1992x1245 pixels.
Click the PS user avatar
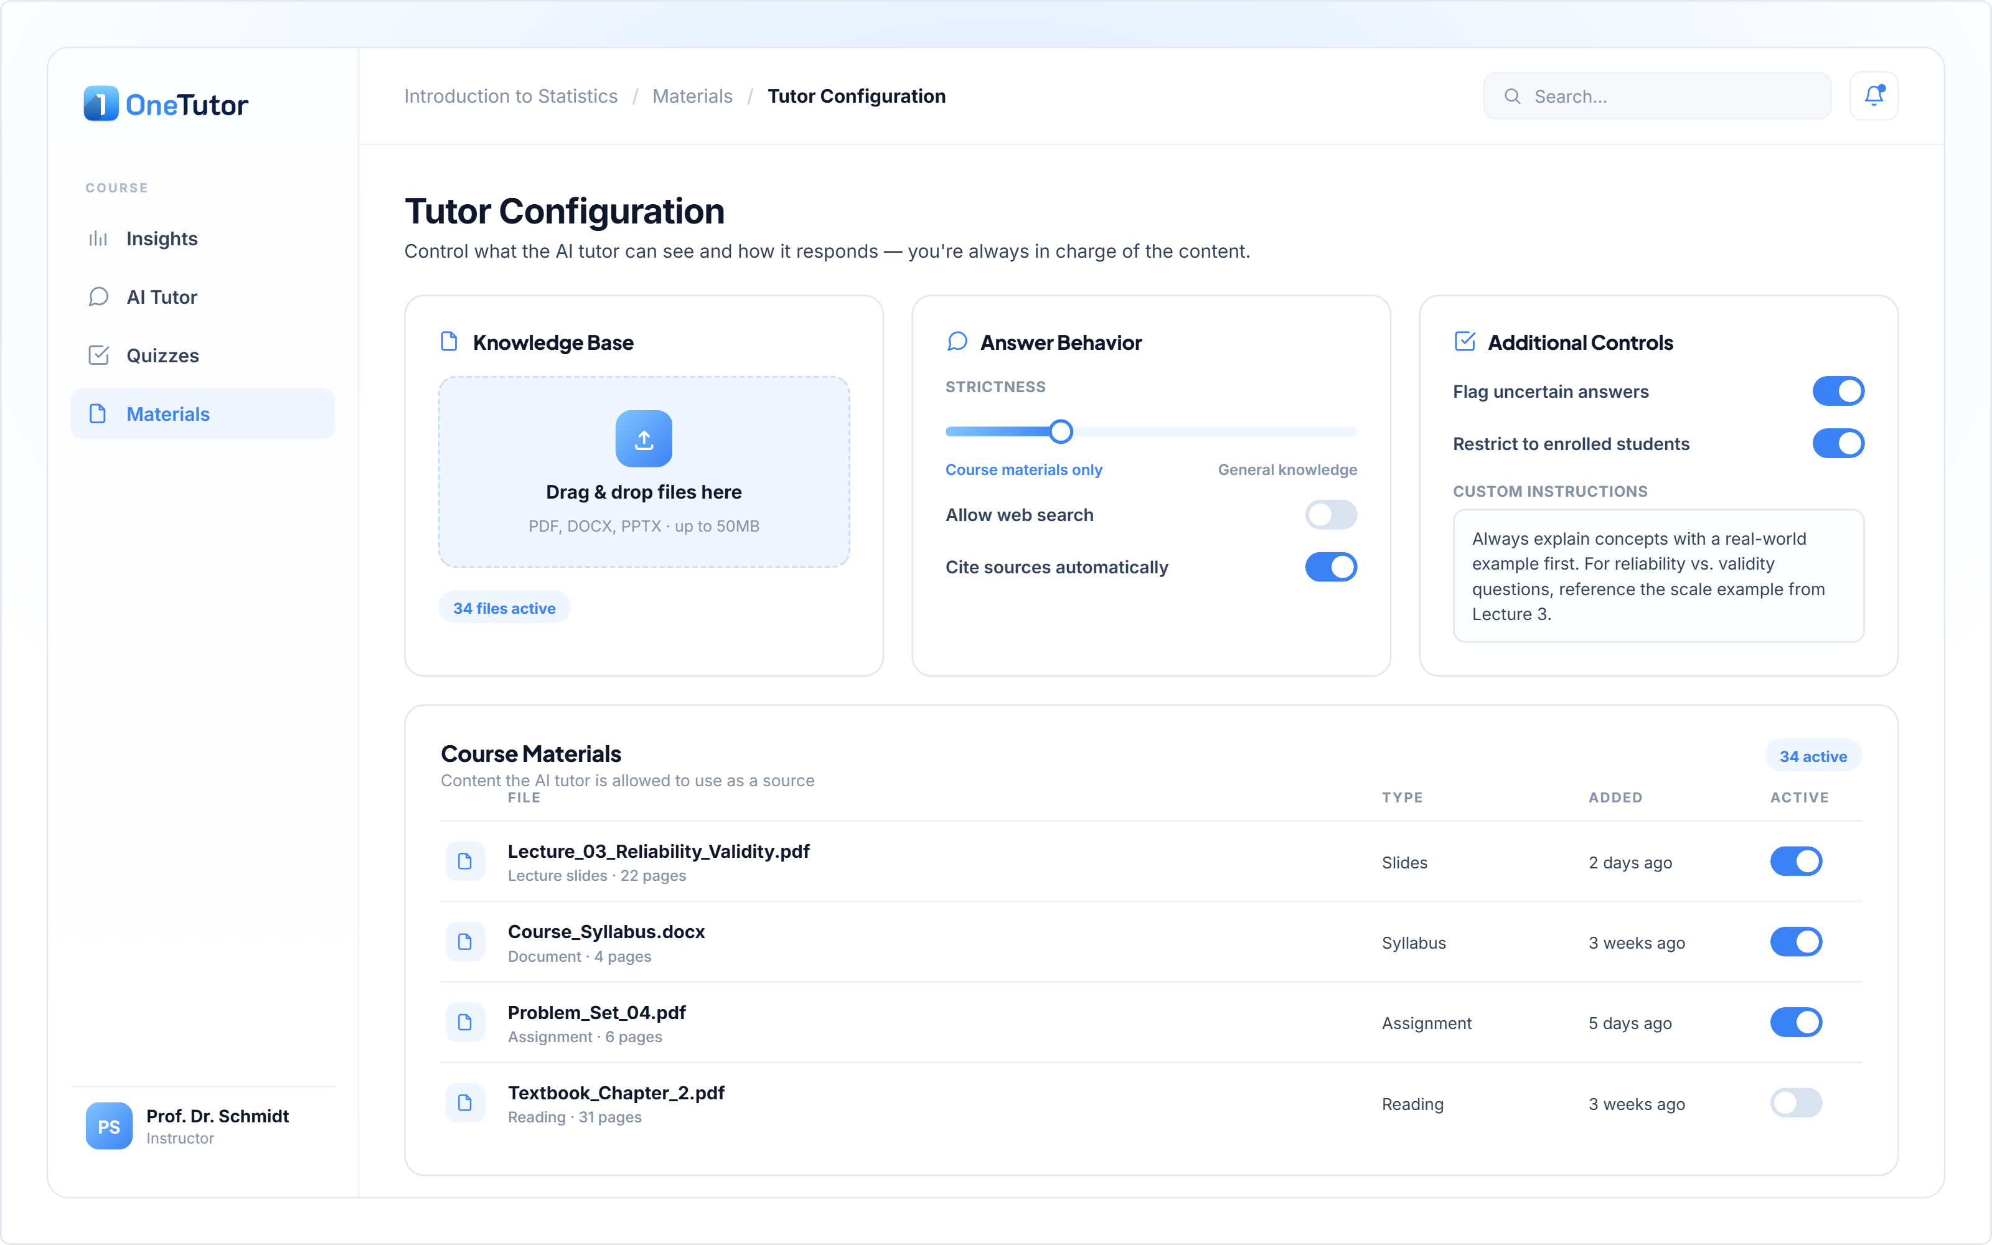(109, 1125)
